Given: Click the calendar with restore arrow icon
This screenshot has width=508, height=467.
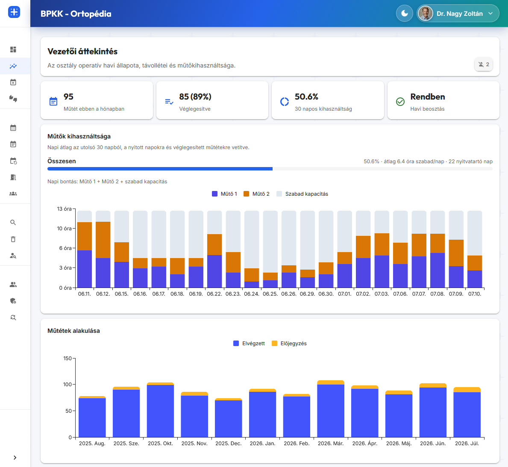Looking at the screenshot, I should tap(13, 161).
